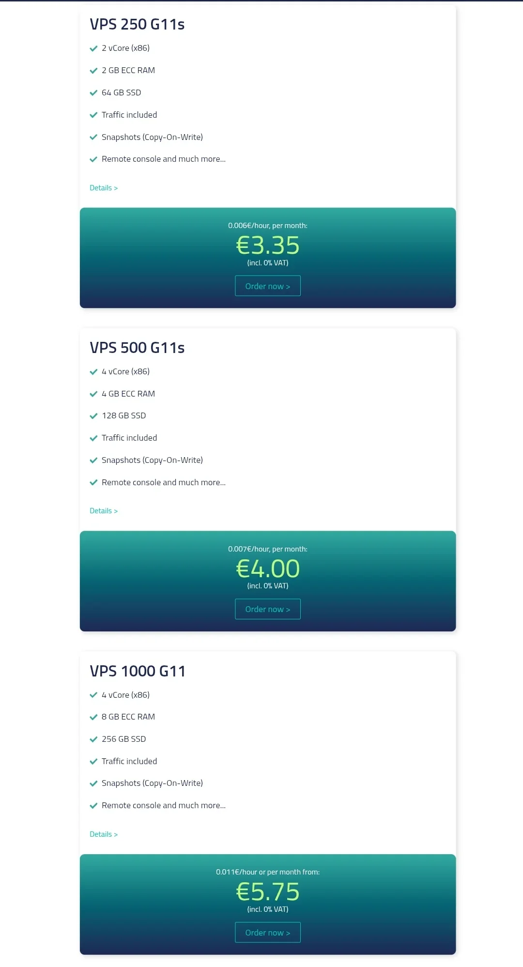Click the €3.35 monthly price
523x967 pixels.
pyautogui.click(x=268, y=246)
